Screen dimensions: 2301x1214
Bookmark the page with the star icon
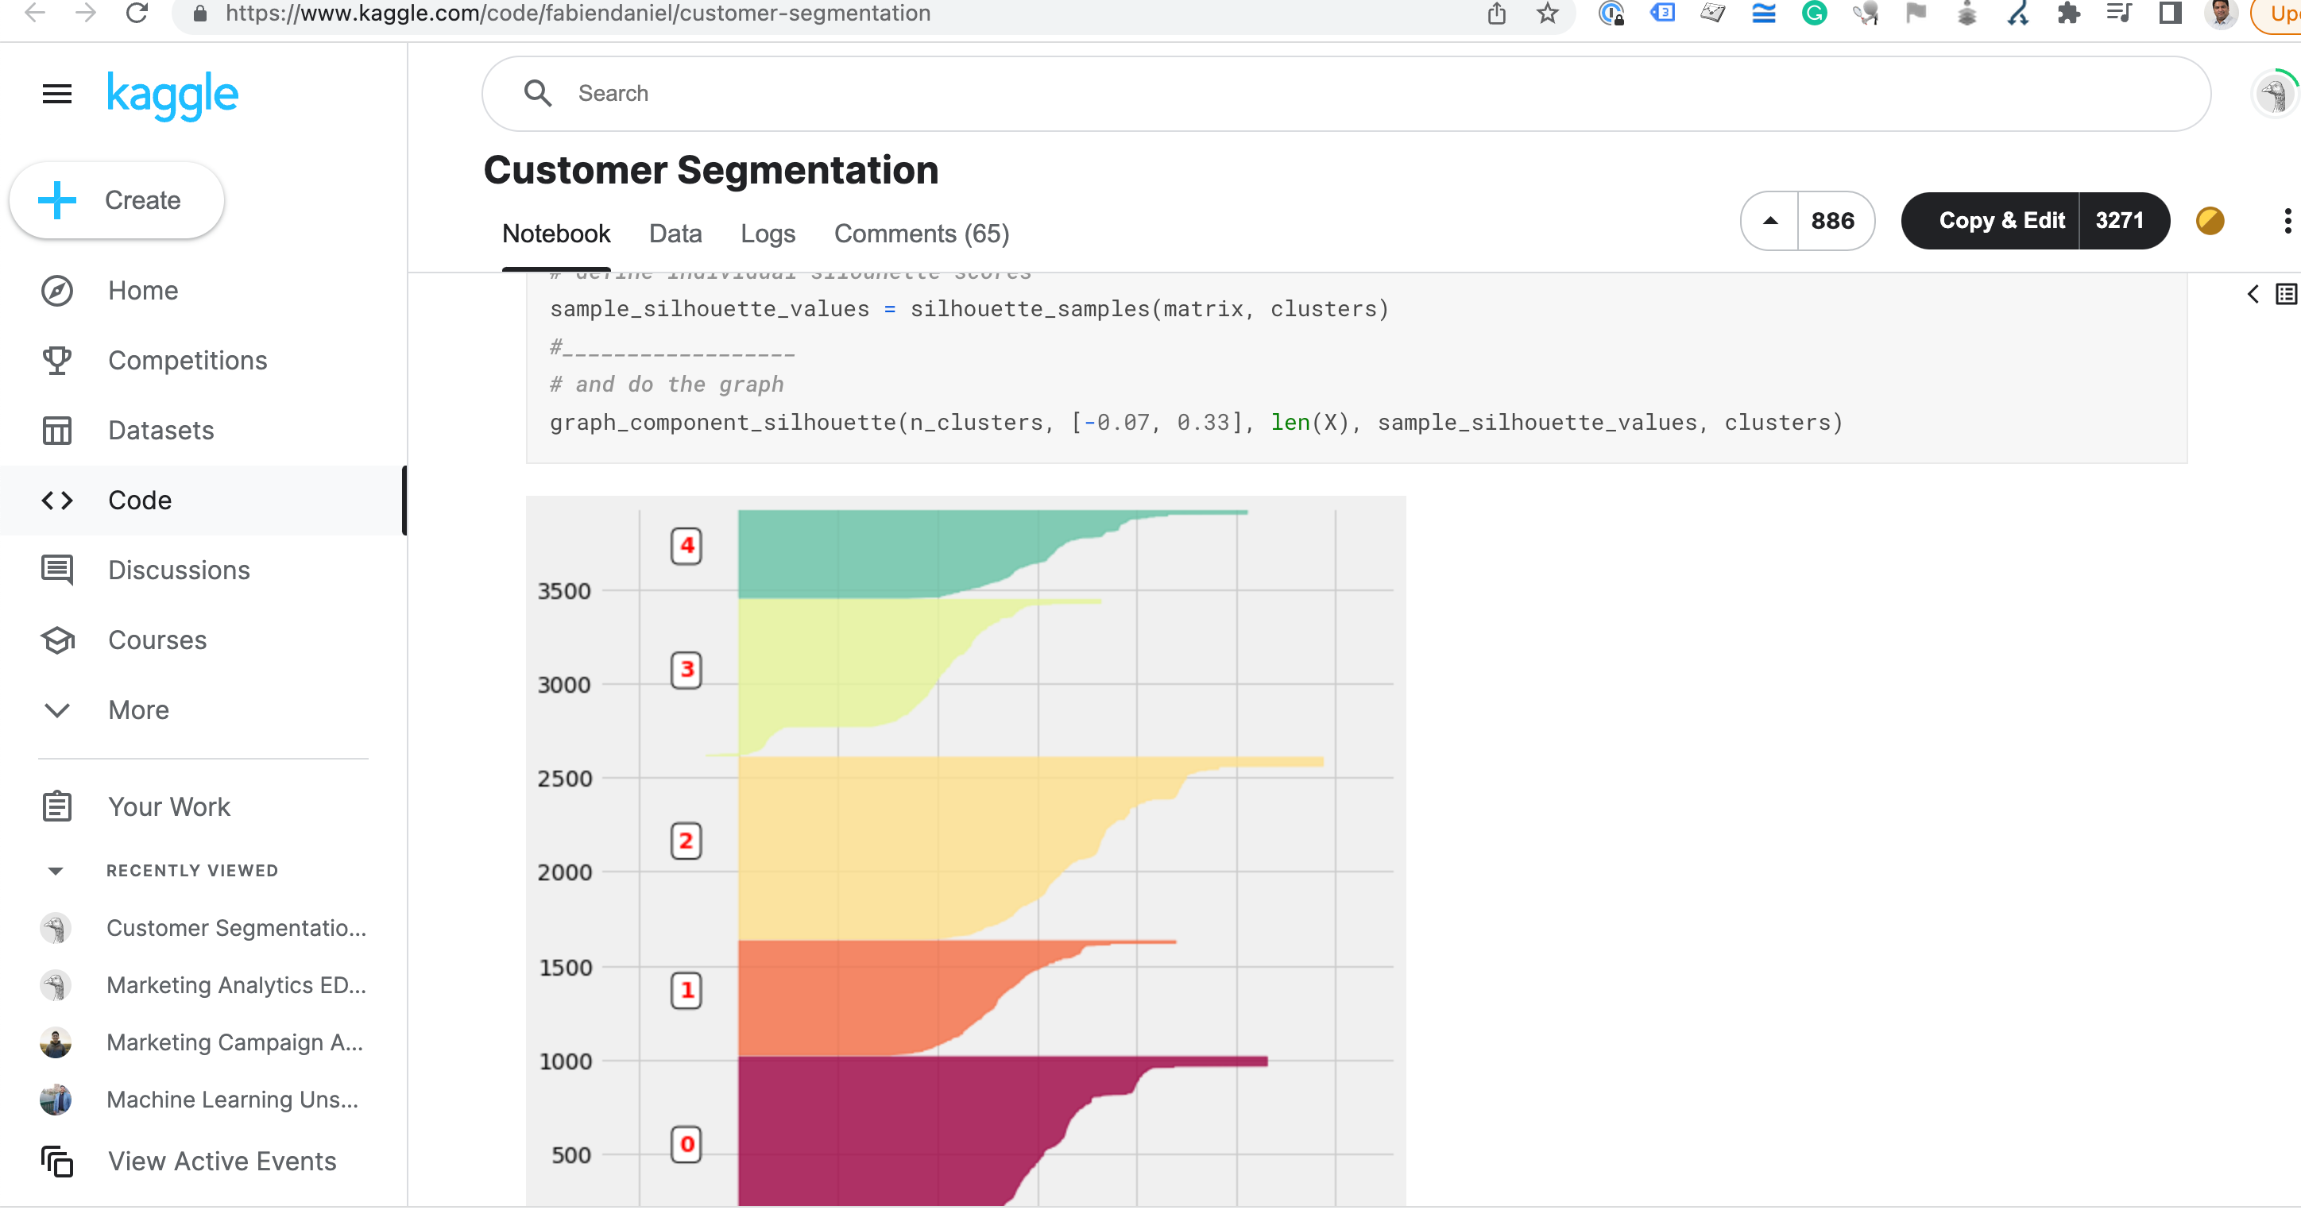(x=1548, y=14)
